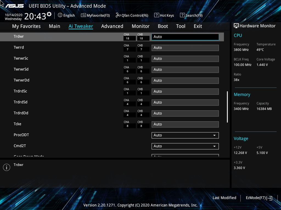Image resolution: width=281 pixels, height=210 pixels.
Task: Expand the Cmd2T dropdown arrow
Action: point(214,146)
